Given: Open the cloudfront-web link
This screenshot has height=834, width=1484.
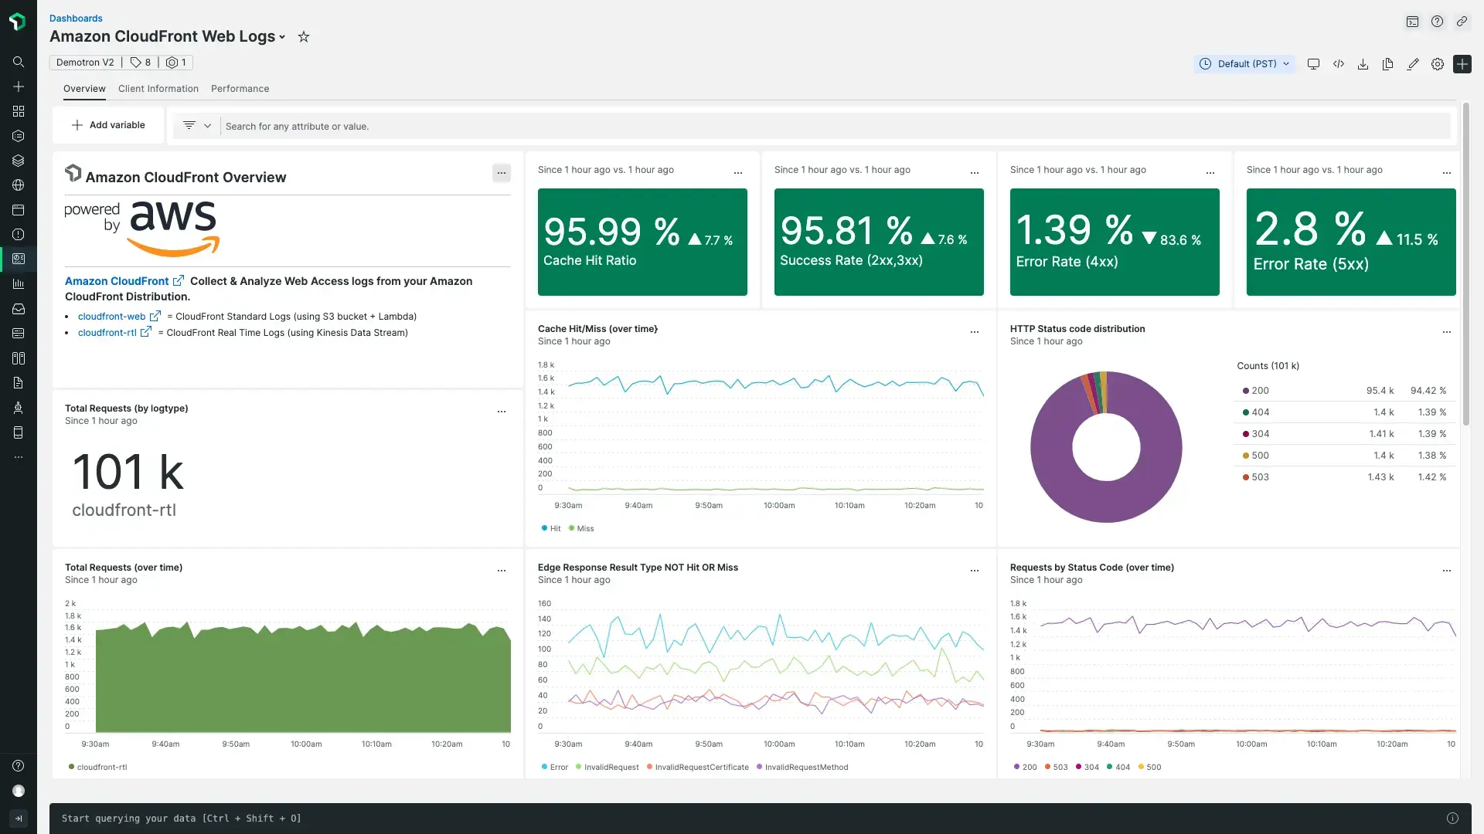Looking at the screenshot, I should coord(112,317).
